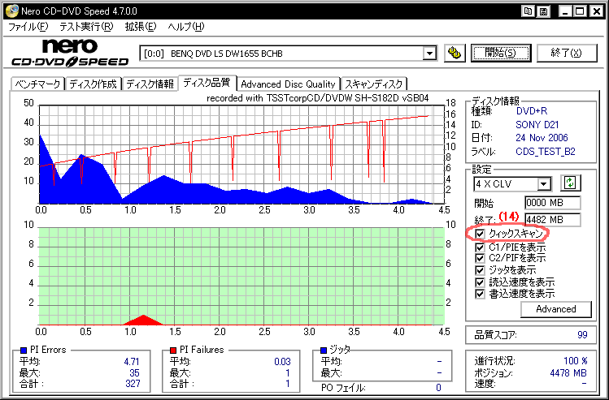Image resolution: width=609 pixels, height=400 pixels.
Task: Click the Nero CD-DVD Speed logo
Action: tap(70, 53)
